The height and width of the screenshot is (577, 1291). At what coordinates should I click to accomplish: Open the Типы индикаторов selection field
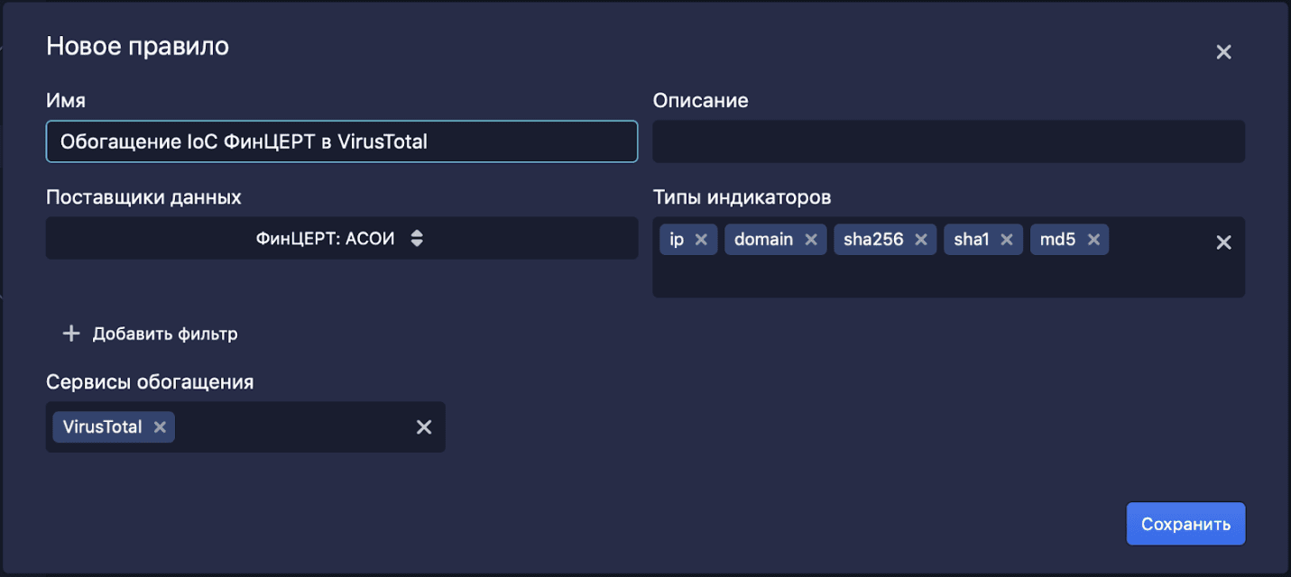pos(948,257)
